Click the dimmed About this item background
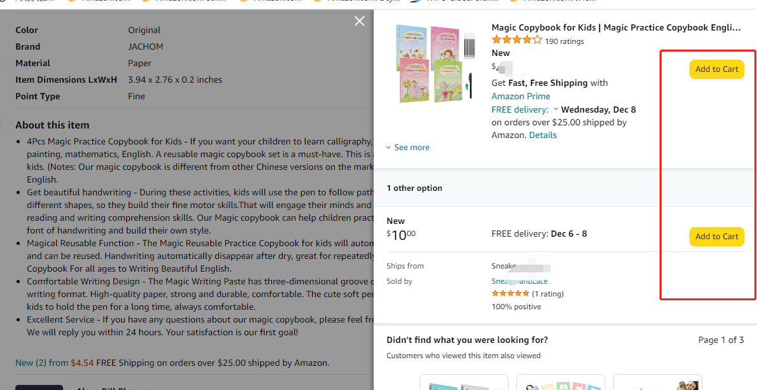 (x=191, y=125)
